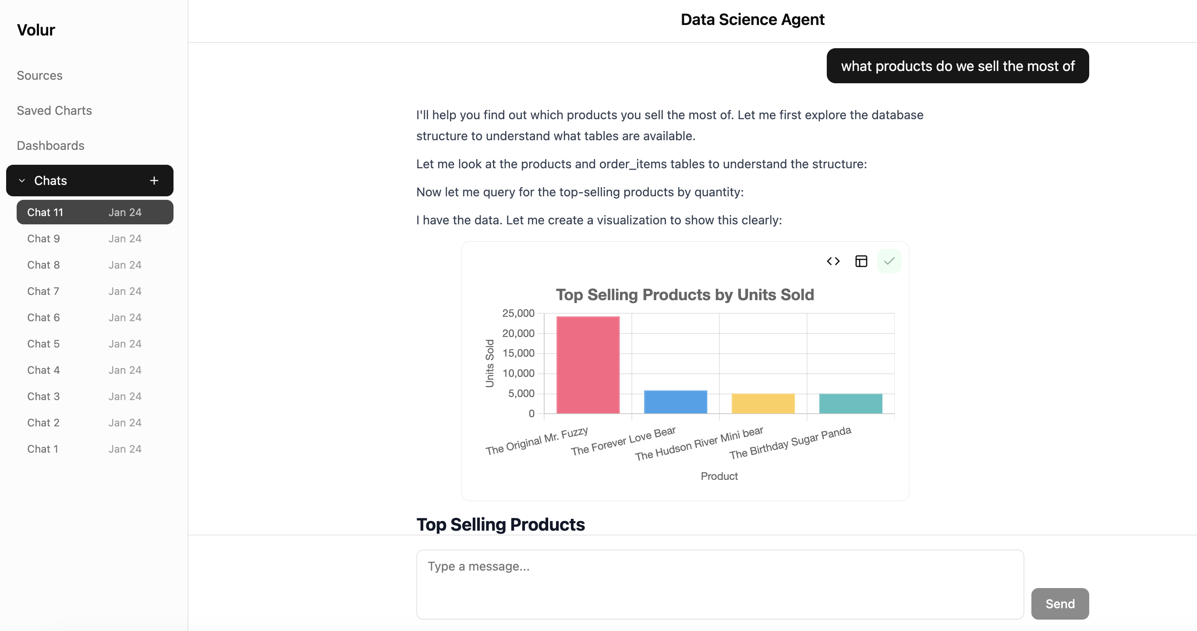
Task: Focus the Type a message field
Action: (719, 584)
